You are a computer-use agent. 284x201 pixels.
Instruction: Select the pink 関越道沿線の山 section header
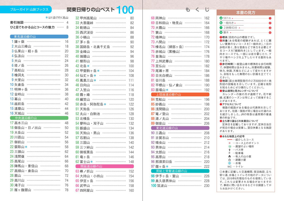click(104, 166)
